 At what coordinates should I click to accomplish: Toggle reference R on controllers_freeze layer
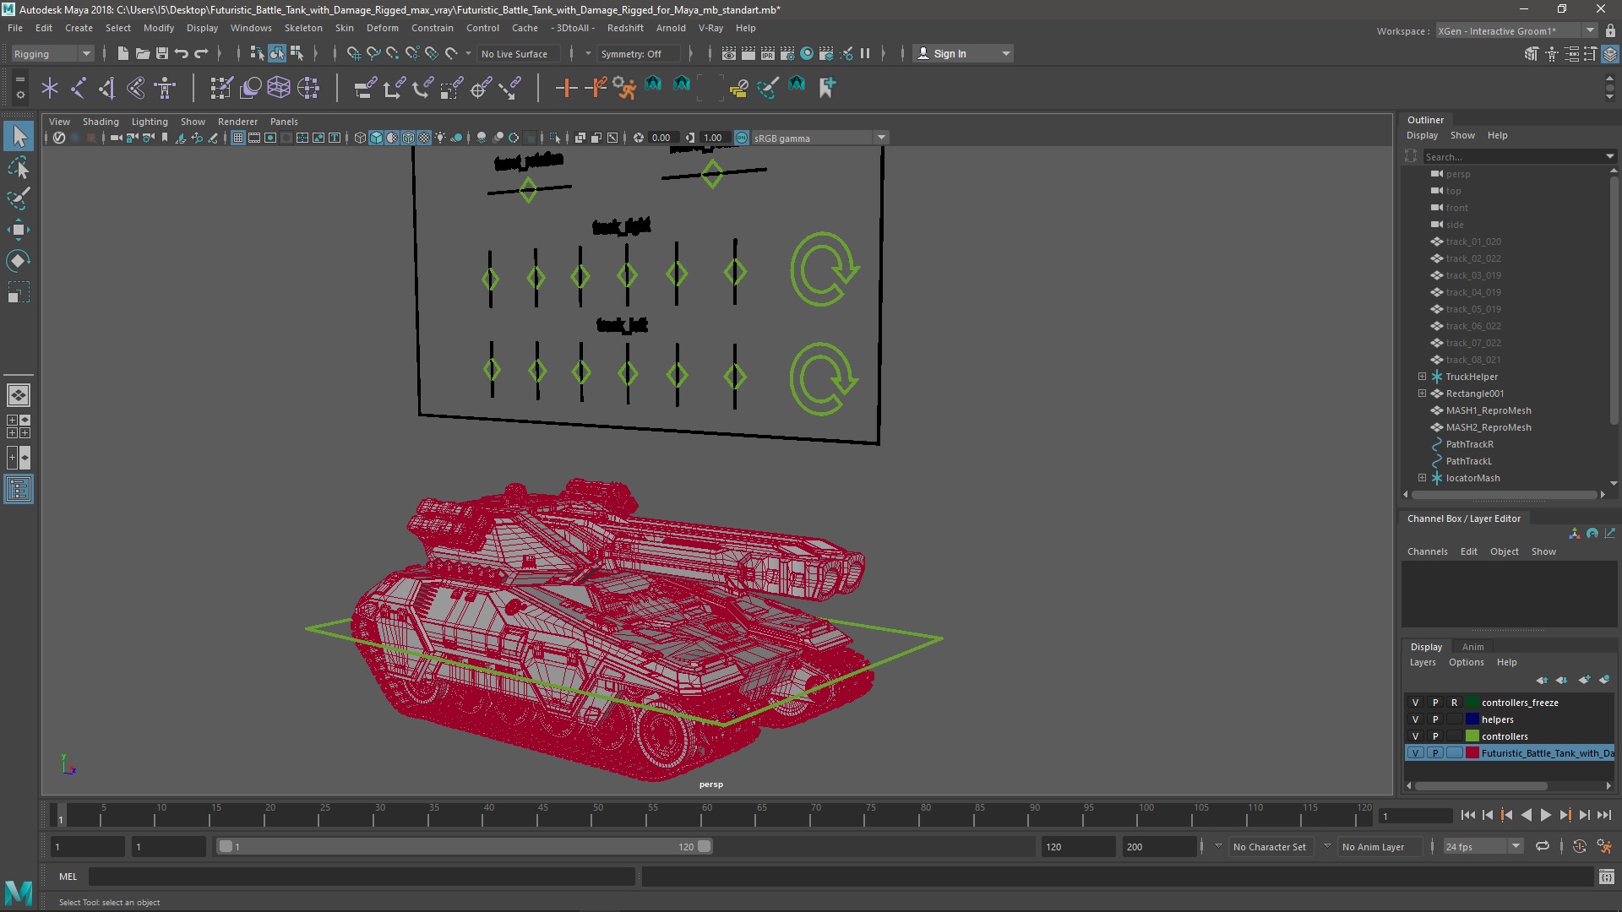1454,703
